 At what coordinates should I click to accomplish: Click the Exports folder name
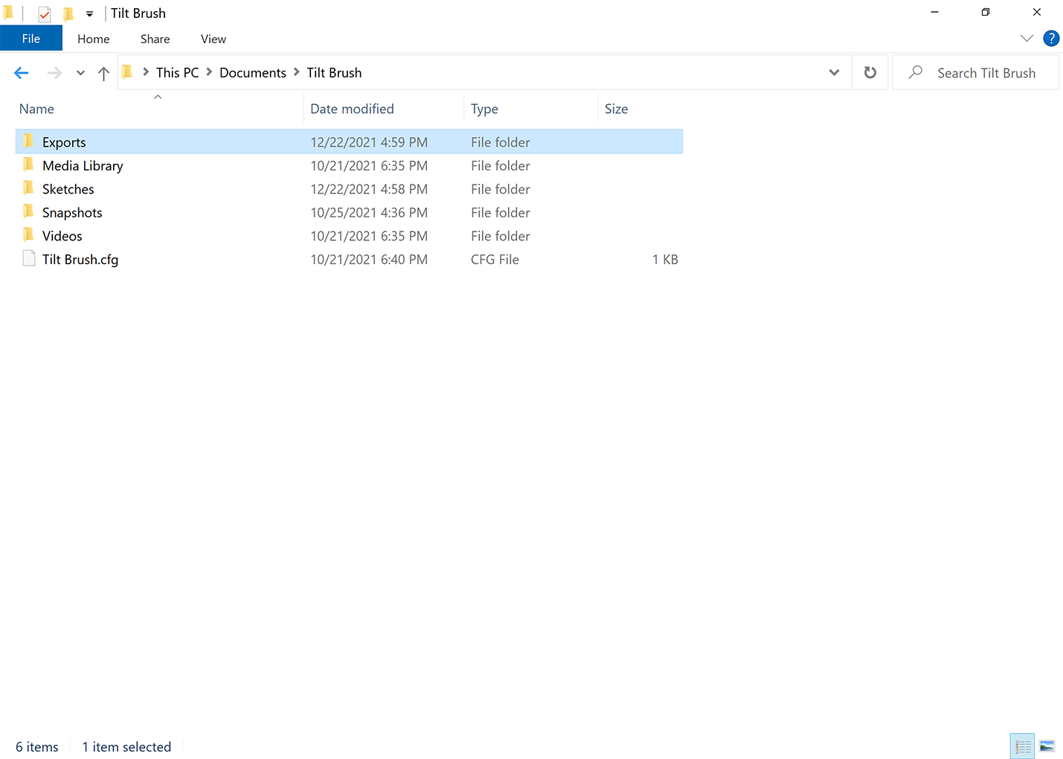[64, 142]
